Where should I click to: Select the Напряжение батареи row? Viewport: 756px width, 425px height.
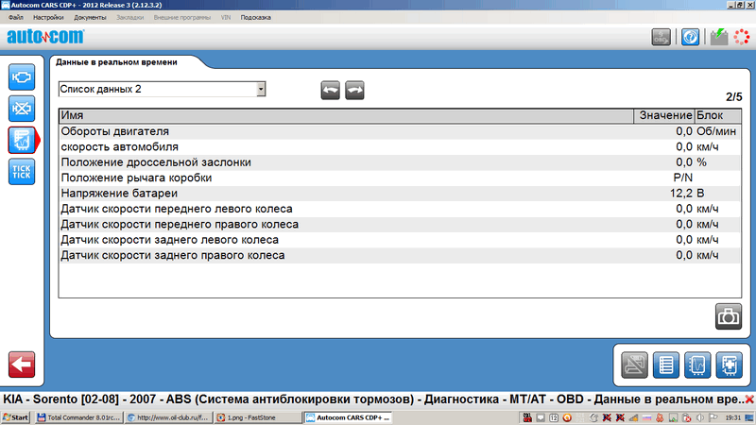[400, 194]
